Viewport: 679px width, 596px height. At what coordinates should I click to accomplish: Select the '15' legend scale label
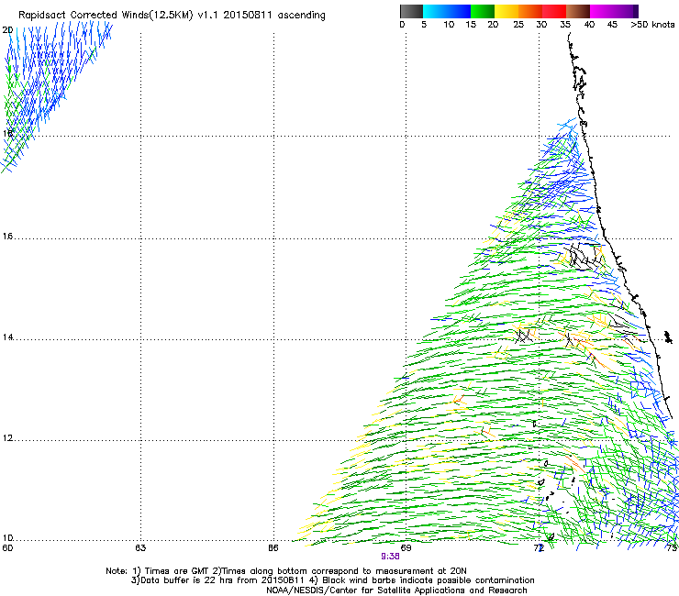[471, 25]
